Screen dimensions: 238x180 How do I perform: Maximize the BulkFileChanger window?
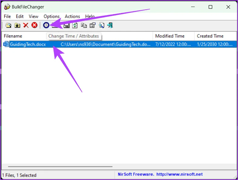tap(210, 7)
